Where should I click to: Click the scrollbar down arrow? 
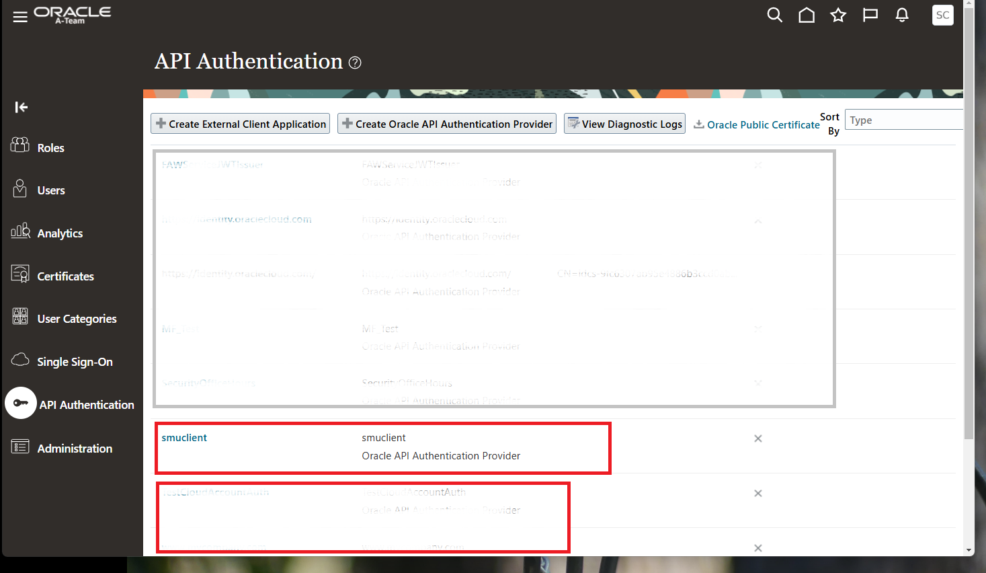(969, 550)
